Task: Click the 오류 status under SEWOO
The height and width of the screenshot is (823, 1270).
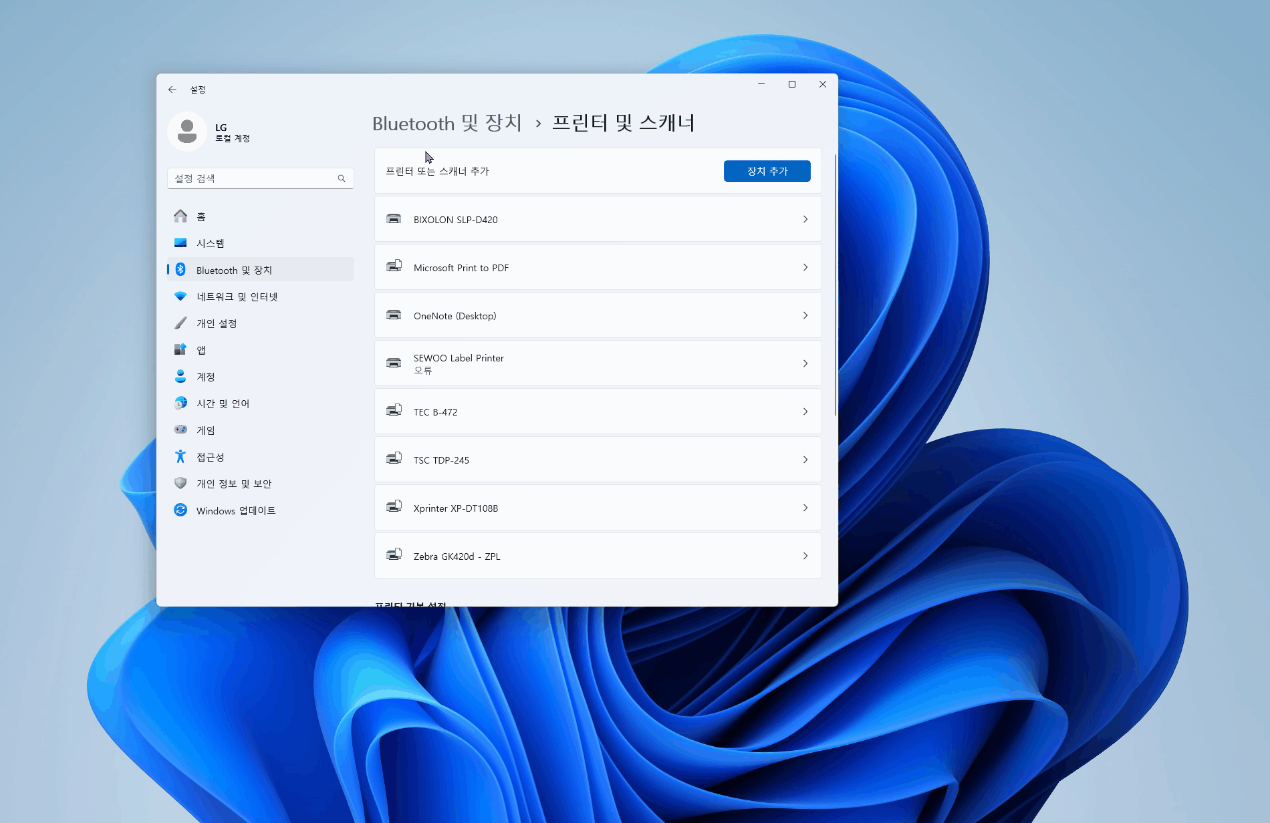Action: click(x=423, y=370)
